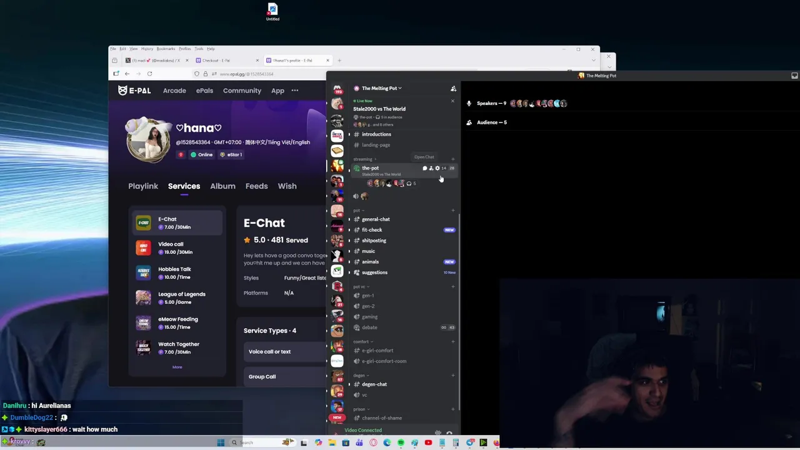This screenshot has width=800, height=450.
Task: Open Untitled file on desktop
Action: click(272, 12)
